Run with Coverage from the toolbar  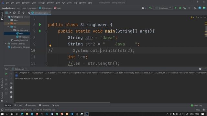point(185,8)
